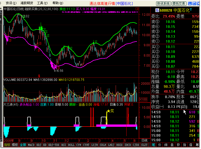Click the 卖① price 10.12
The height and width of the screenshot is (149, 201).
point(170,41)
